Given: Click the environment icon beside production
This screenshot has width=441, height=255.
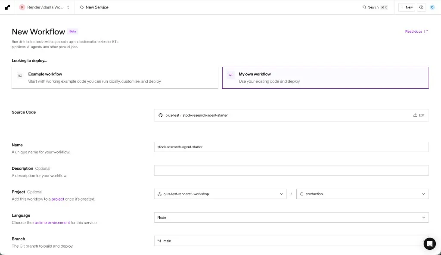Looking at the screenshot, I should (x=301, y=194).
